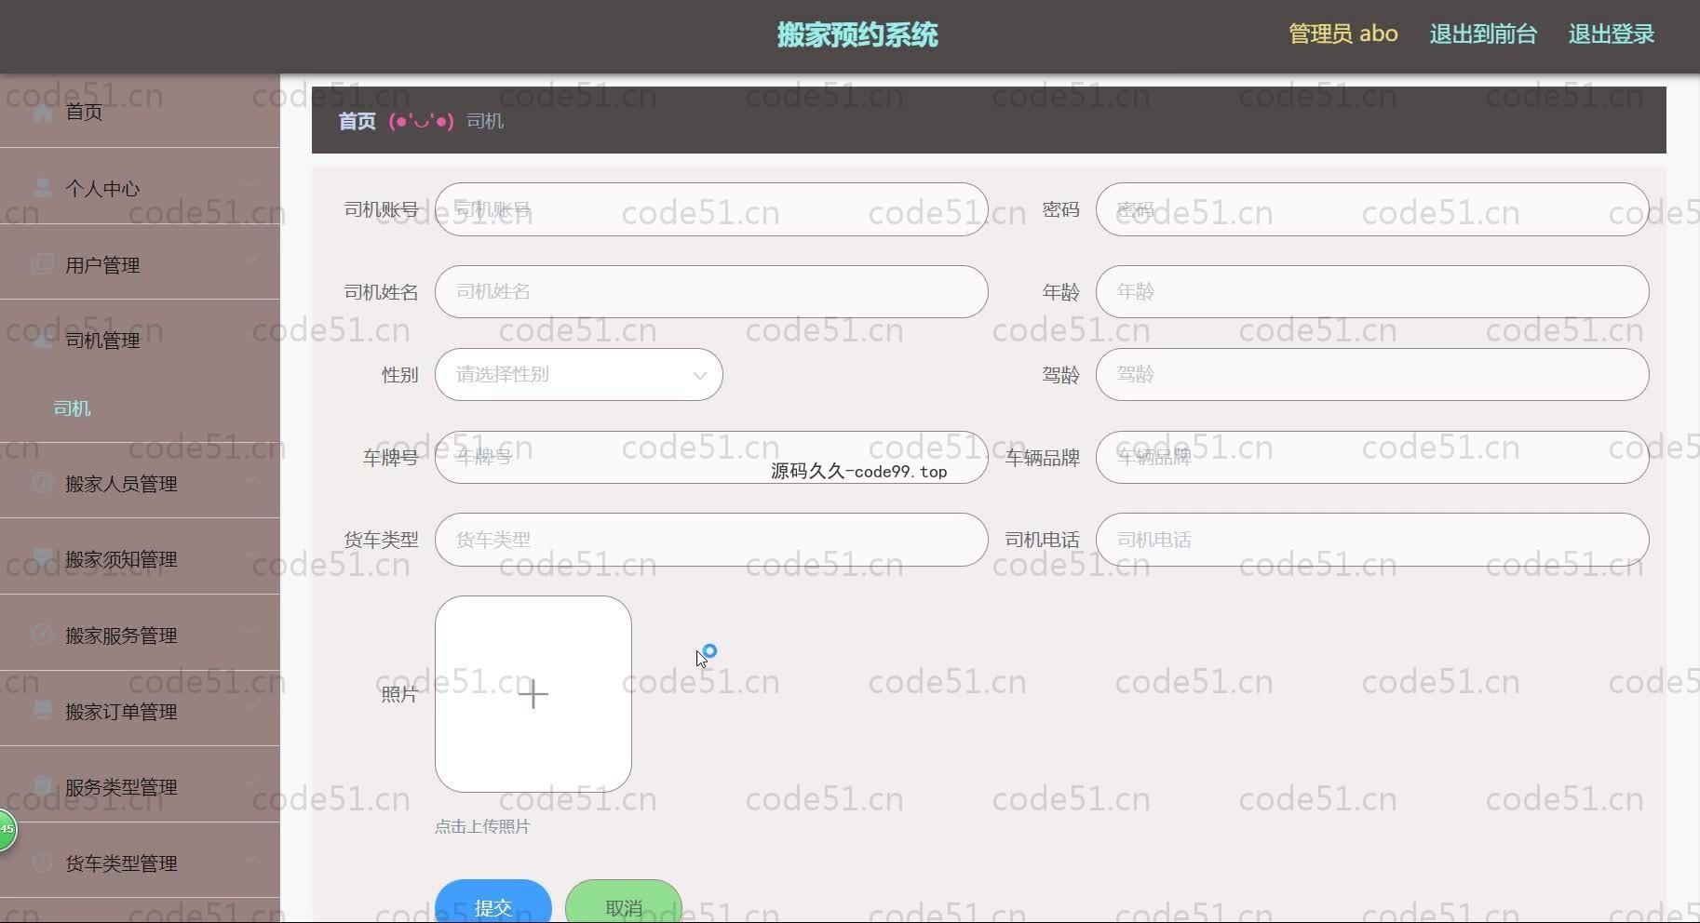Focus the 车牌号 input field
Screen dimensions: 1700x923
coord(711,457)
